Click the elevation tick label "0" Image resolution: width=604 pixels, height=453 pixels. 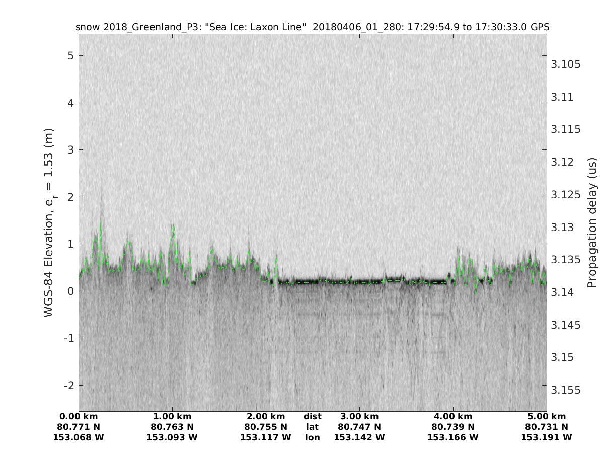(71, 291)
